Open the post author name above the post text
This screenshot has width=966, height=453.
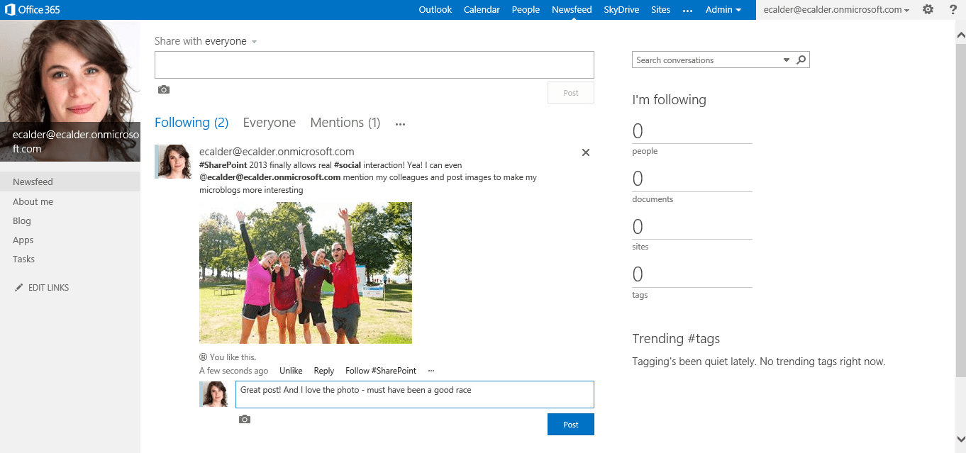[x=277, y=152]
